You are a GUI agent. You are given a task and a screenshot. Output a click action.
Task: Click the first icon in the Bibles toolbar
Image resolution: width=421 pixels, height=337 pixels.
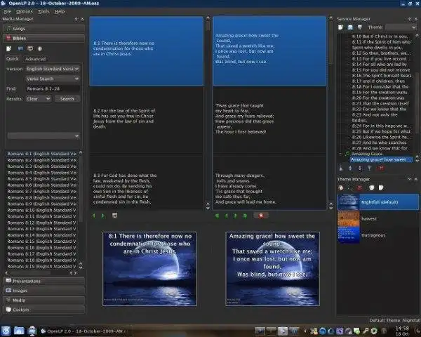(x=9, y=48)
